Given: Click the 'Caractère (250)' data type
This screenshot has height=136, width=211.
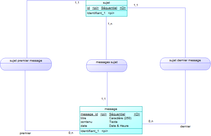Looking at the screenshot, I should click(x=121, y=118).
